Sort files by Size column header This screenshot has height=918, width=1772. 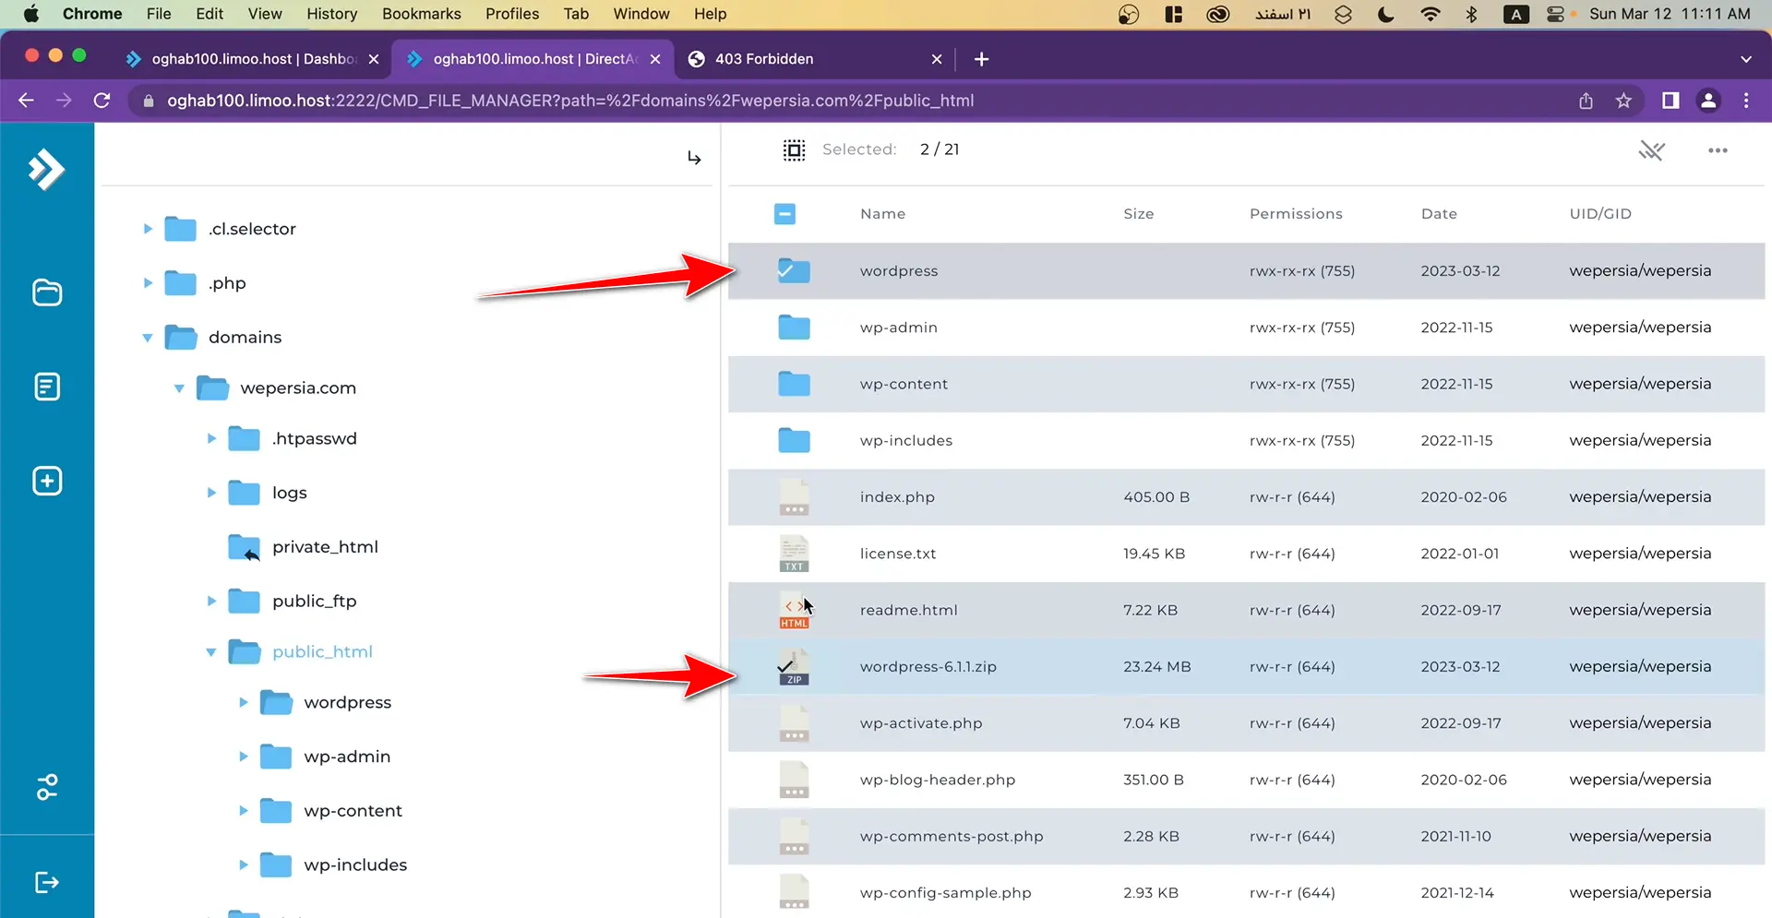(1138, 214)
